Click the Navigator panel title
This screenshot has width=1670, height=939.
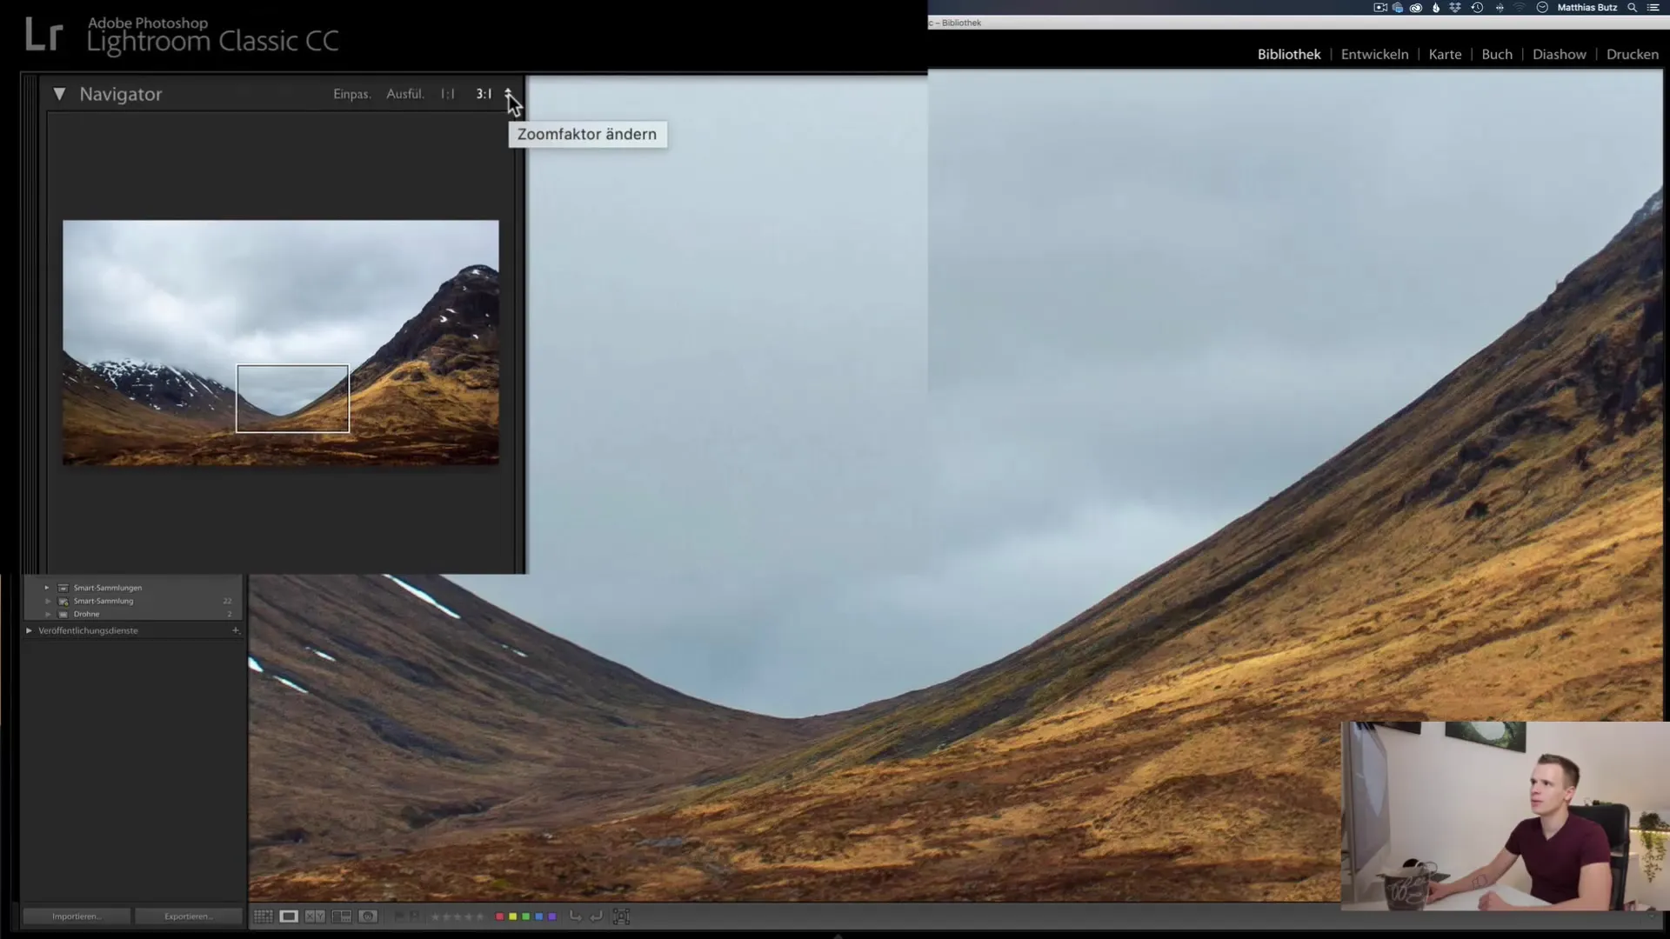click(x=121, y=94)
